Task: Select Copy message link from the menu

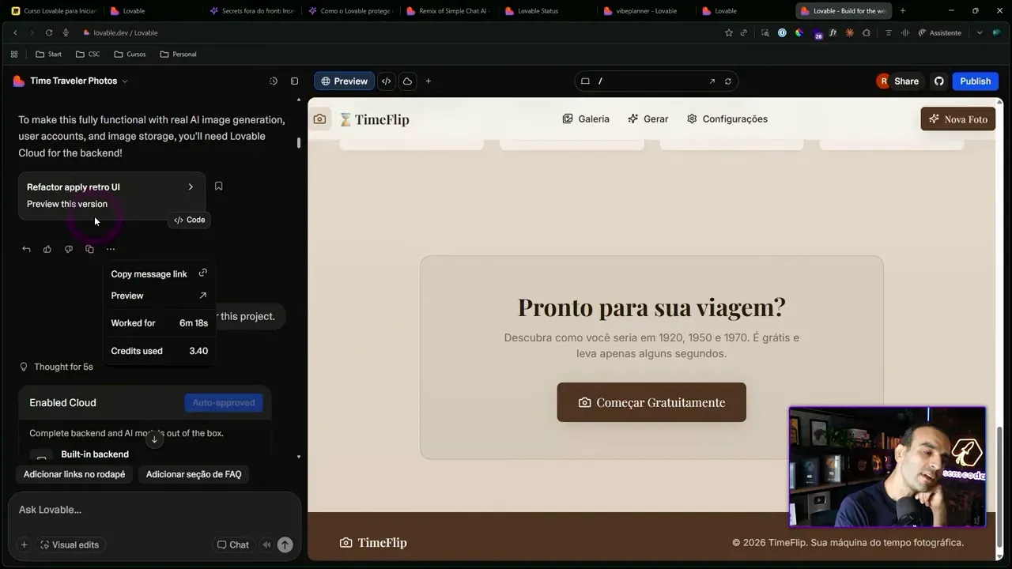Action: coord(149,273)
